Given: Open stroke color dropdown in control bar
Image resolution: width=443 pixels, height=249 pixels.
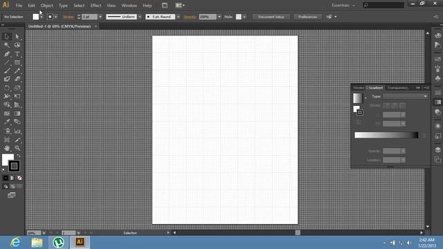Looking at the screenshot, I should point(55,17).
